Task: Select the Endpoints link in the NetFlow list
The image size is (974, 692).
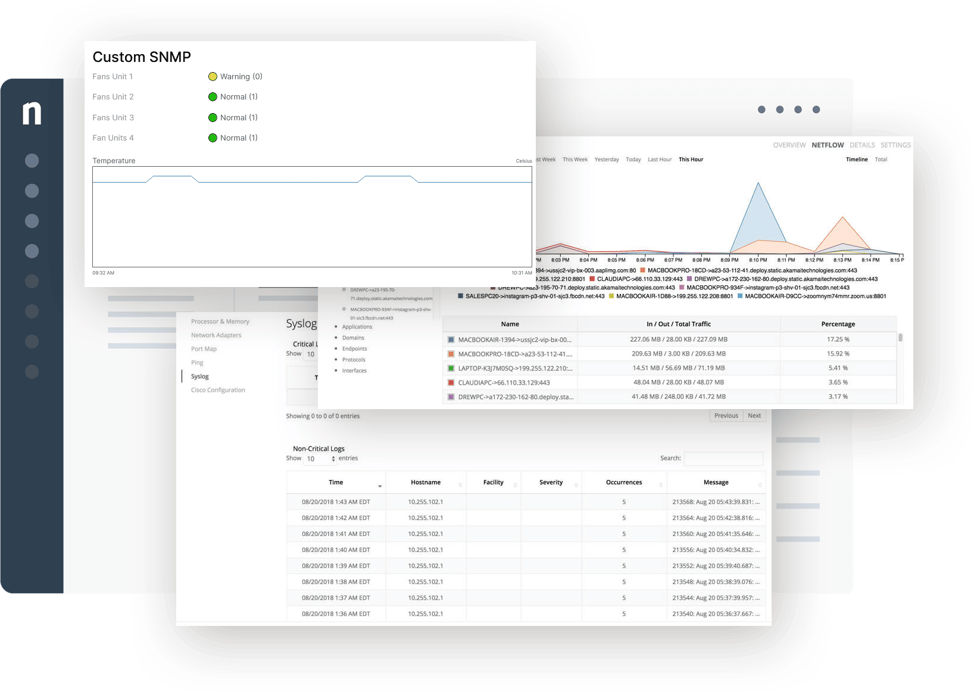Action: coord(354,348)
